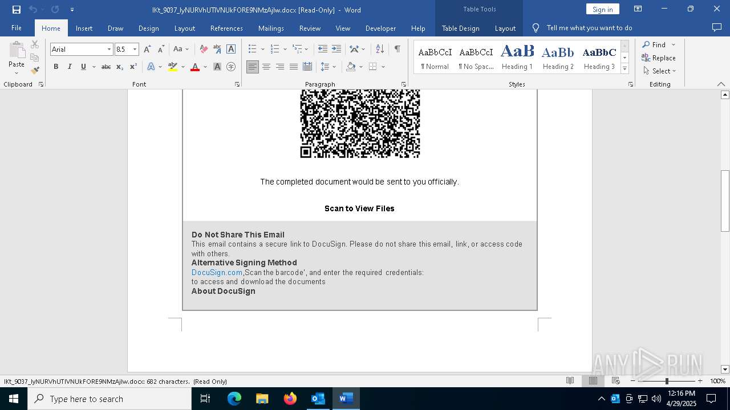Screen dimensions: 730x410
Task: Click the Decrease Indent icon
Action: 323,50
